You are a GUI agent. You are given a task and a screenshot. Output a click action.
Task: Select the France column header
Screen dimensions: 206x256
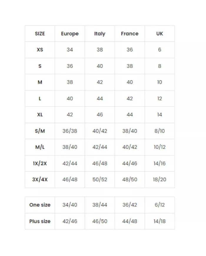pyautogui.click(x=129, y=34)
